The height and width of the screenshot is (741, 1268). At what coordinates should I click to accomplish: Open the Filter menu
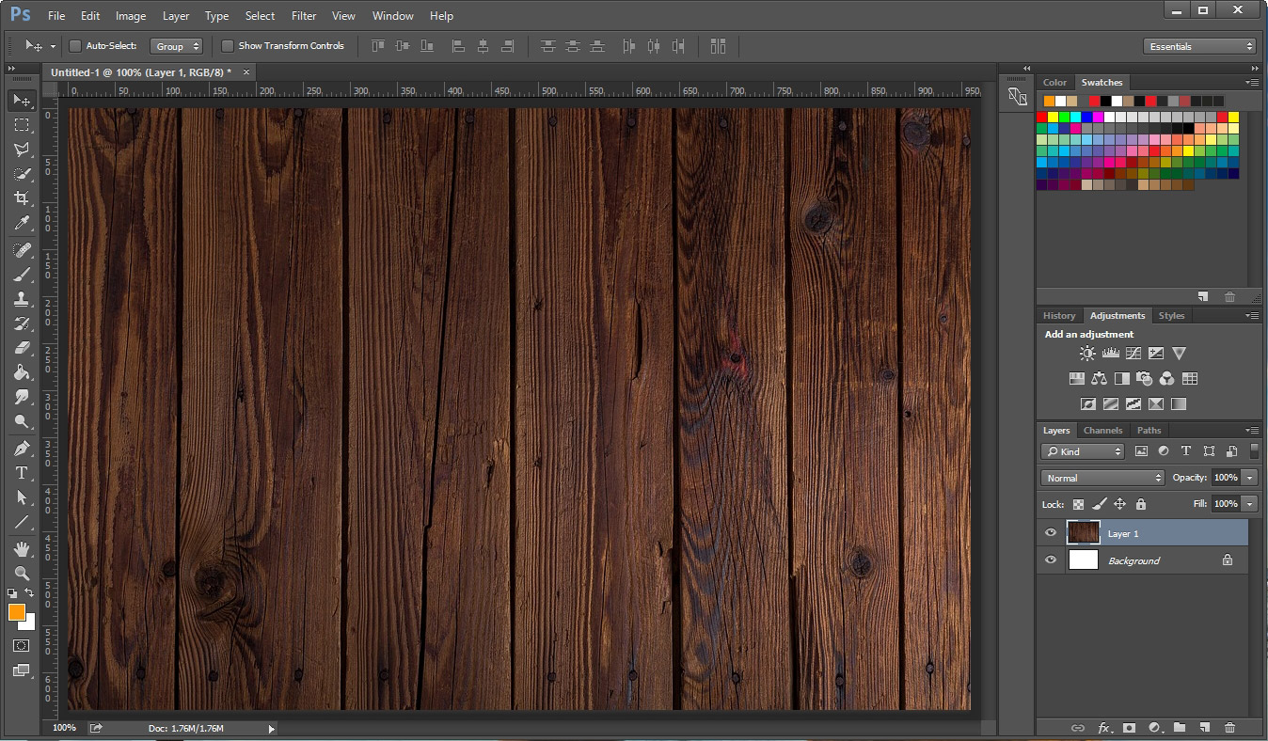304,16
